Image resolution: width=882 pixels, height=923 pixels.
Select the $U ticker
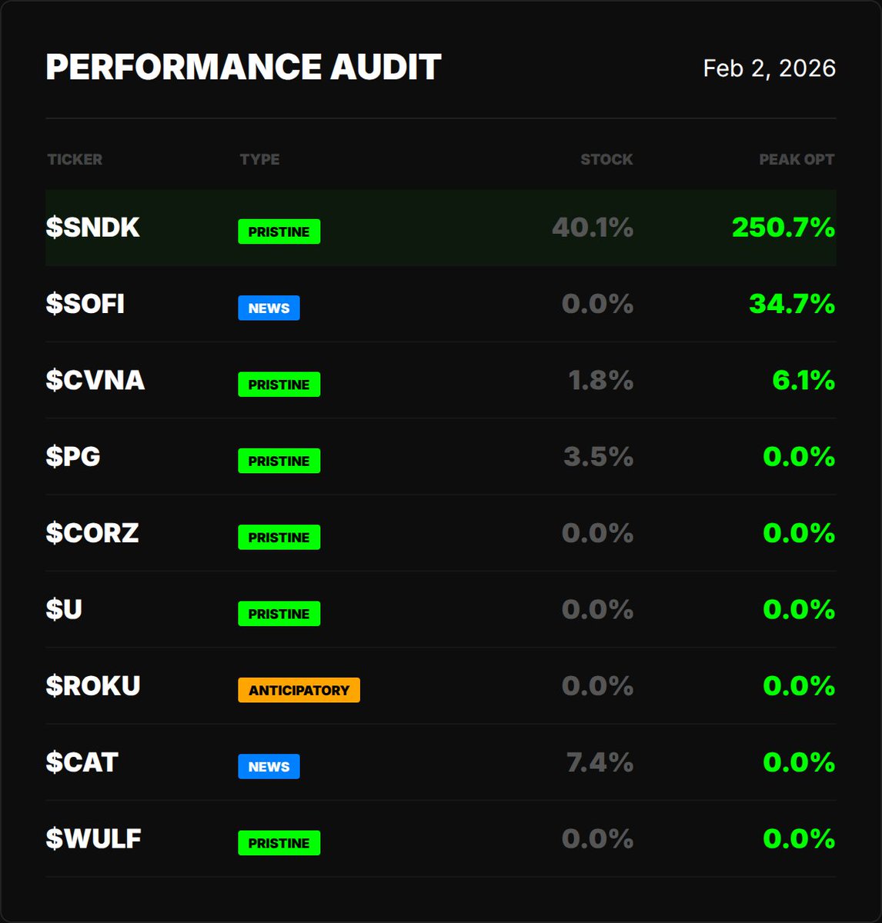pyautogui.click(x=64, y=609)
